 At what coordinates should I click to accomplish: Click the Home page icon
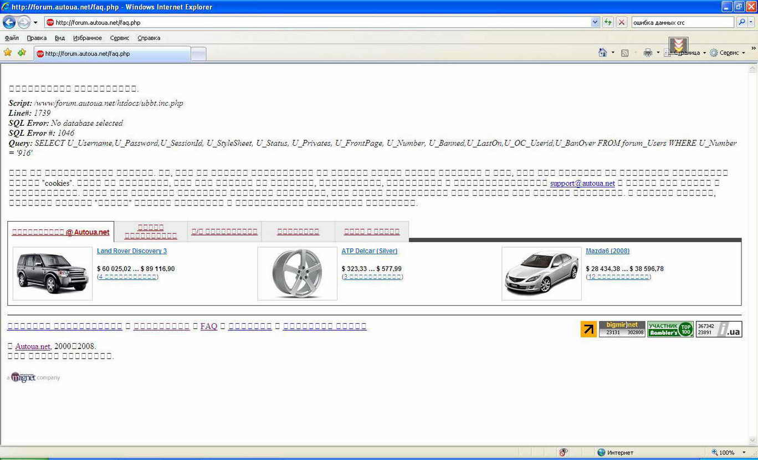click(x=602, y=53)
